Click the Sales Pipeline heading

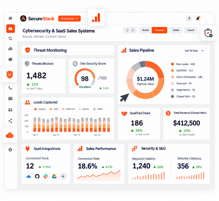pyautogui.click(x=141, y=50)
